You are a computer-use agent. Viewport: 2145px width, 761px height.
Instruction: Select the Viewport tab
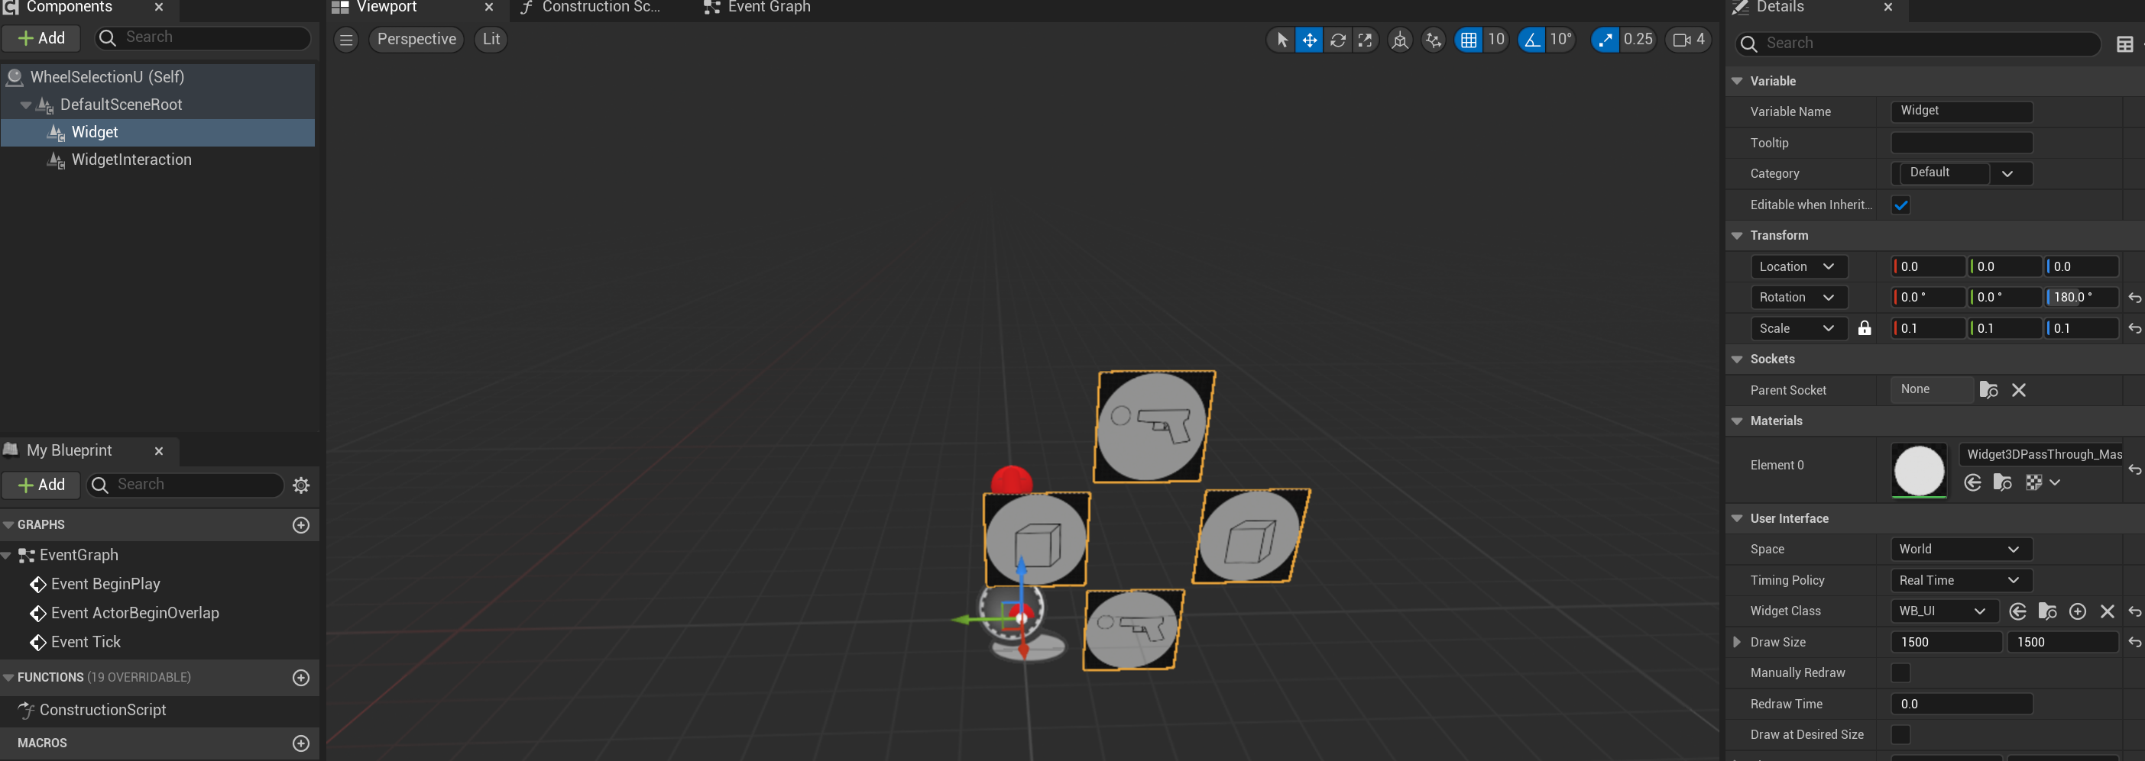tap(388, 8)
